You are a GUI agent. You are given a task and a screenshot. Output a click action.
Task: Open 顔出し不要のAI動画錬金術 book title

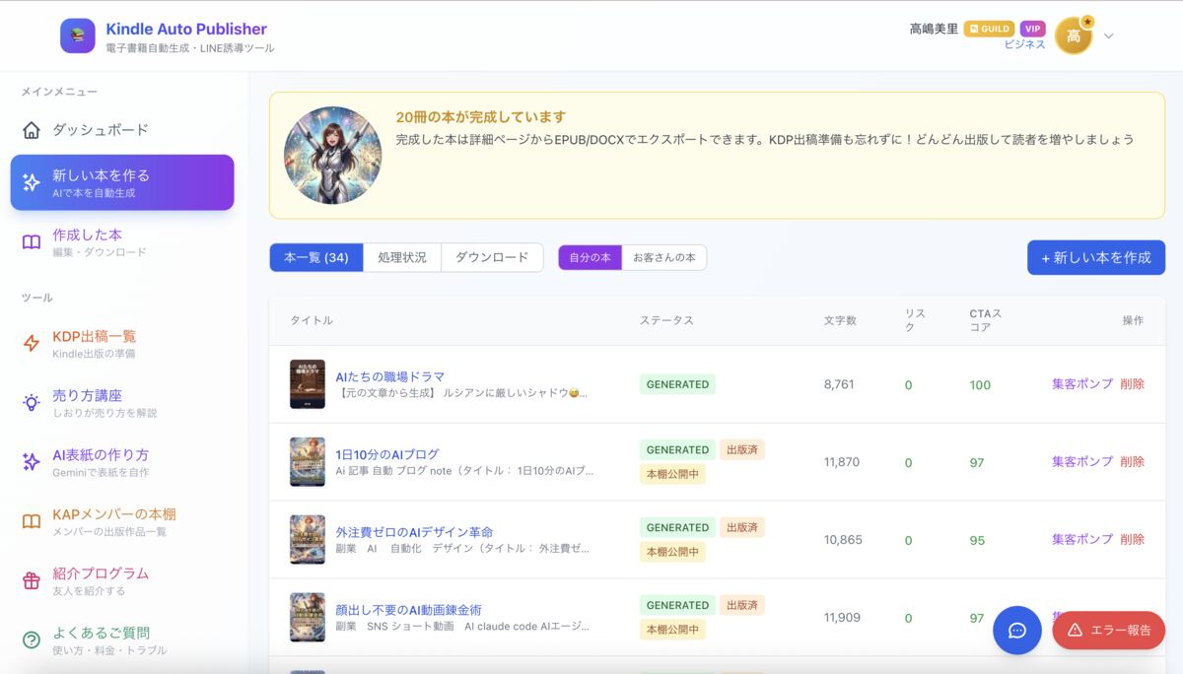408,610
